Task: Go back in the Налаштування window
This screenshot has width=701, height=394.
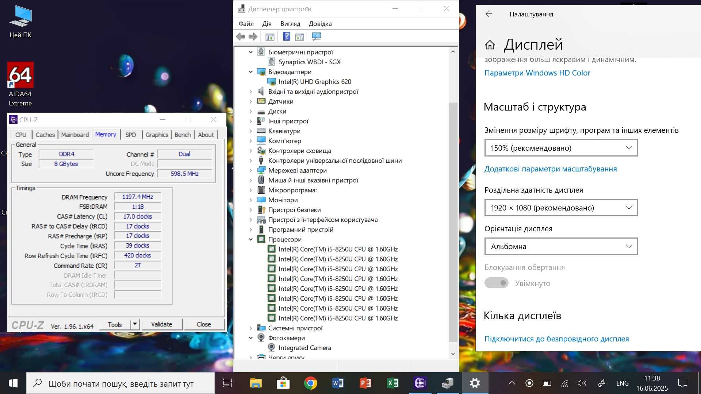Action: click(489, 14)
